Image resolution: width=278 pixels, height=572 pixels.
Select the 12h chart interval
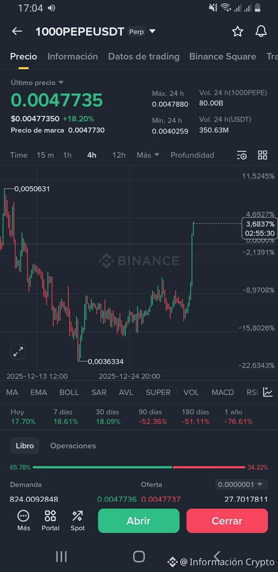pos(119,155)
